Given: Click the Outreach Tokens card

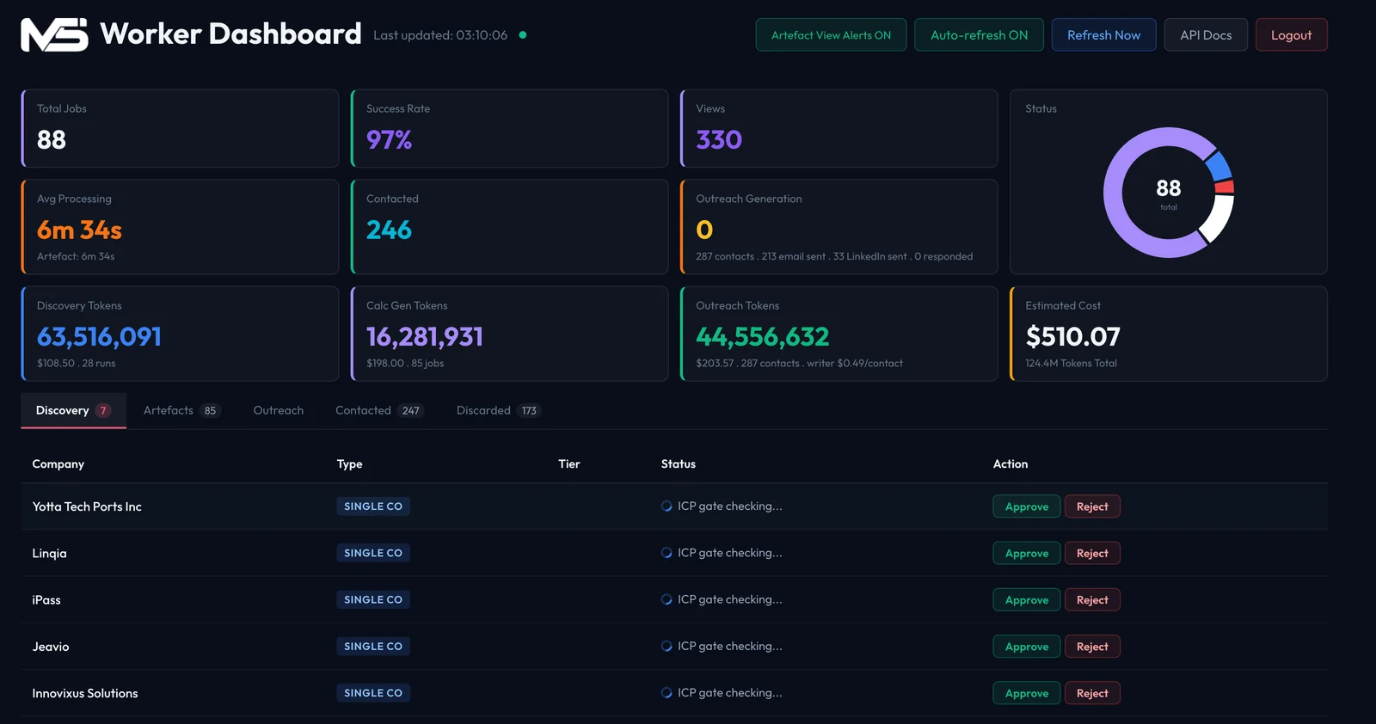Looking at the screenshot, I should (x=838, y=334).
